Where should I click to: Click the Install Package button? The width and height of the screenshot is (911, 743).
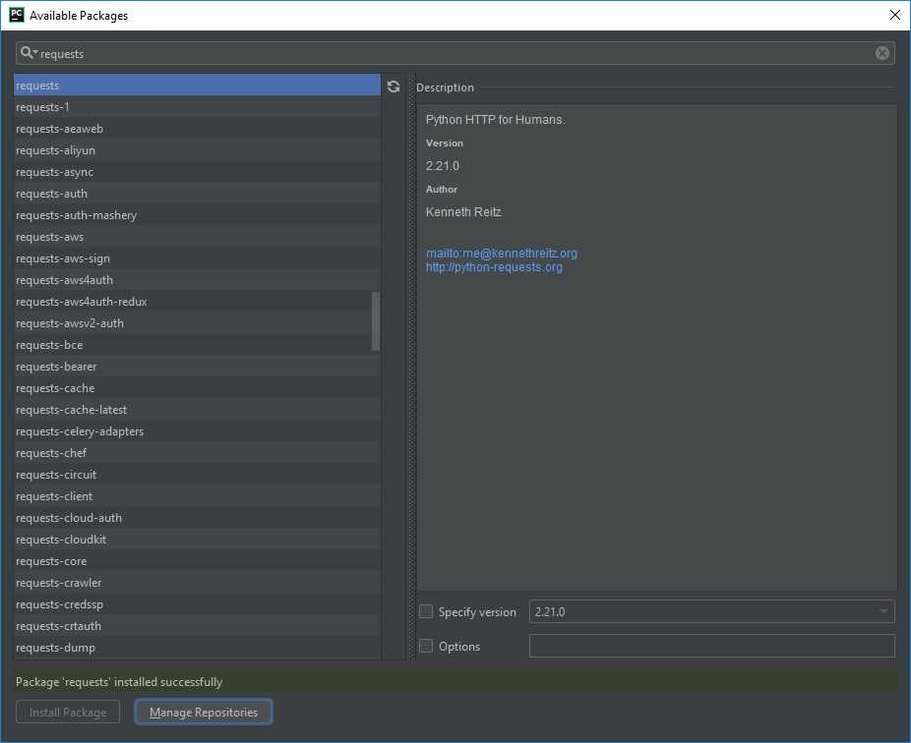[68, 712]
